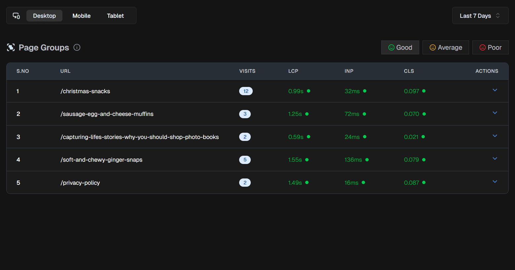Screen dimensions: 515x270
Task: Open the /privacy-policy URL
Action: pyautogui.click(x=80, y=183)
